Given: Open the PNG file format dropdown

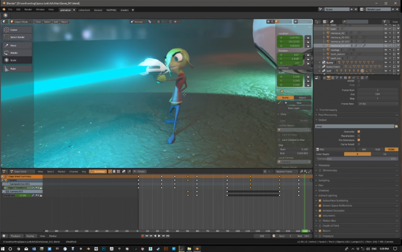Looking at the screenshot, I should coord(335,149).
